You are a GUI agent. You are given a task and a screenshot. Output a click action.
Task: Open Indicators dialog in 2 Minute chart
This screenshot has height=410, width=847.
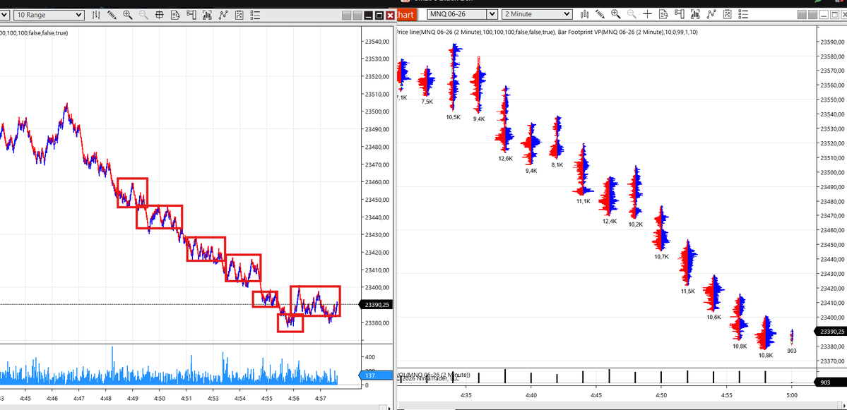(711, 14)
